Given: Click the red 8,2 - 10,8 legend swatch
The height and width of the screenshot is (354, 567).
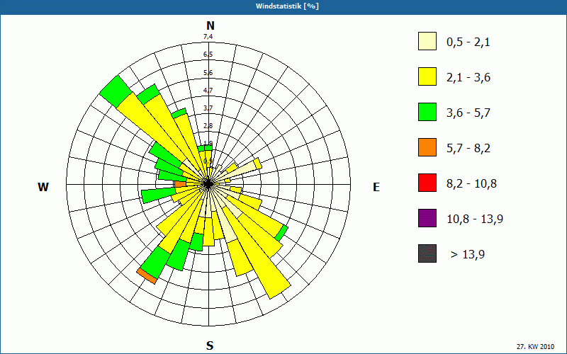Looking at the screenshot, I should point(427,183).
